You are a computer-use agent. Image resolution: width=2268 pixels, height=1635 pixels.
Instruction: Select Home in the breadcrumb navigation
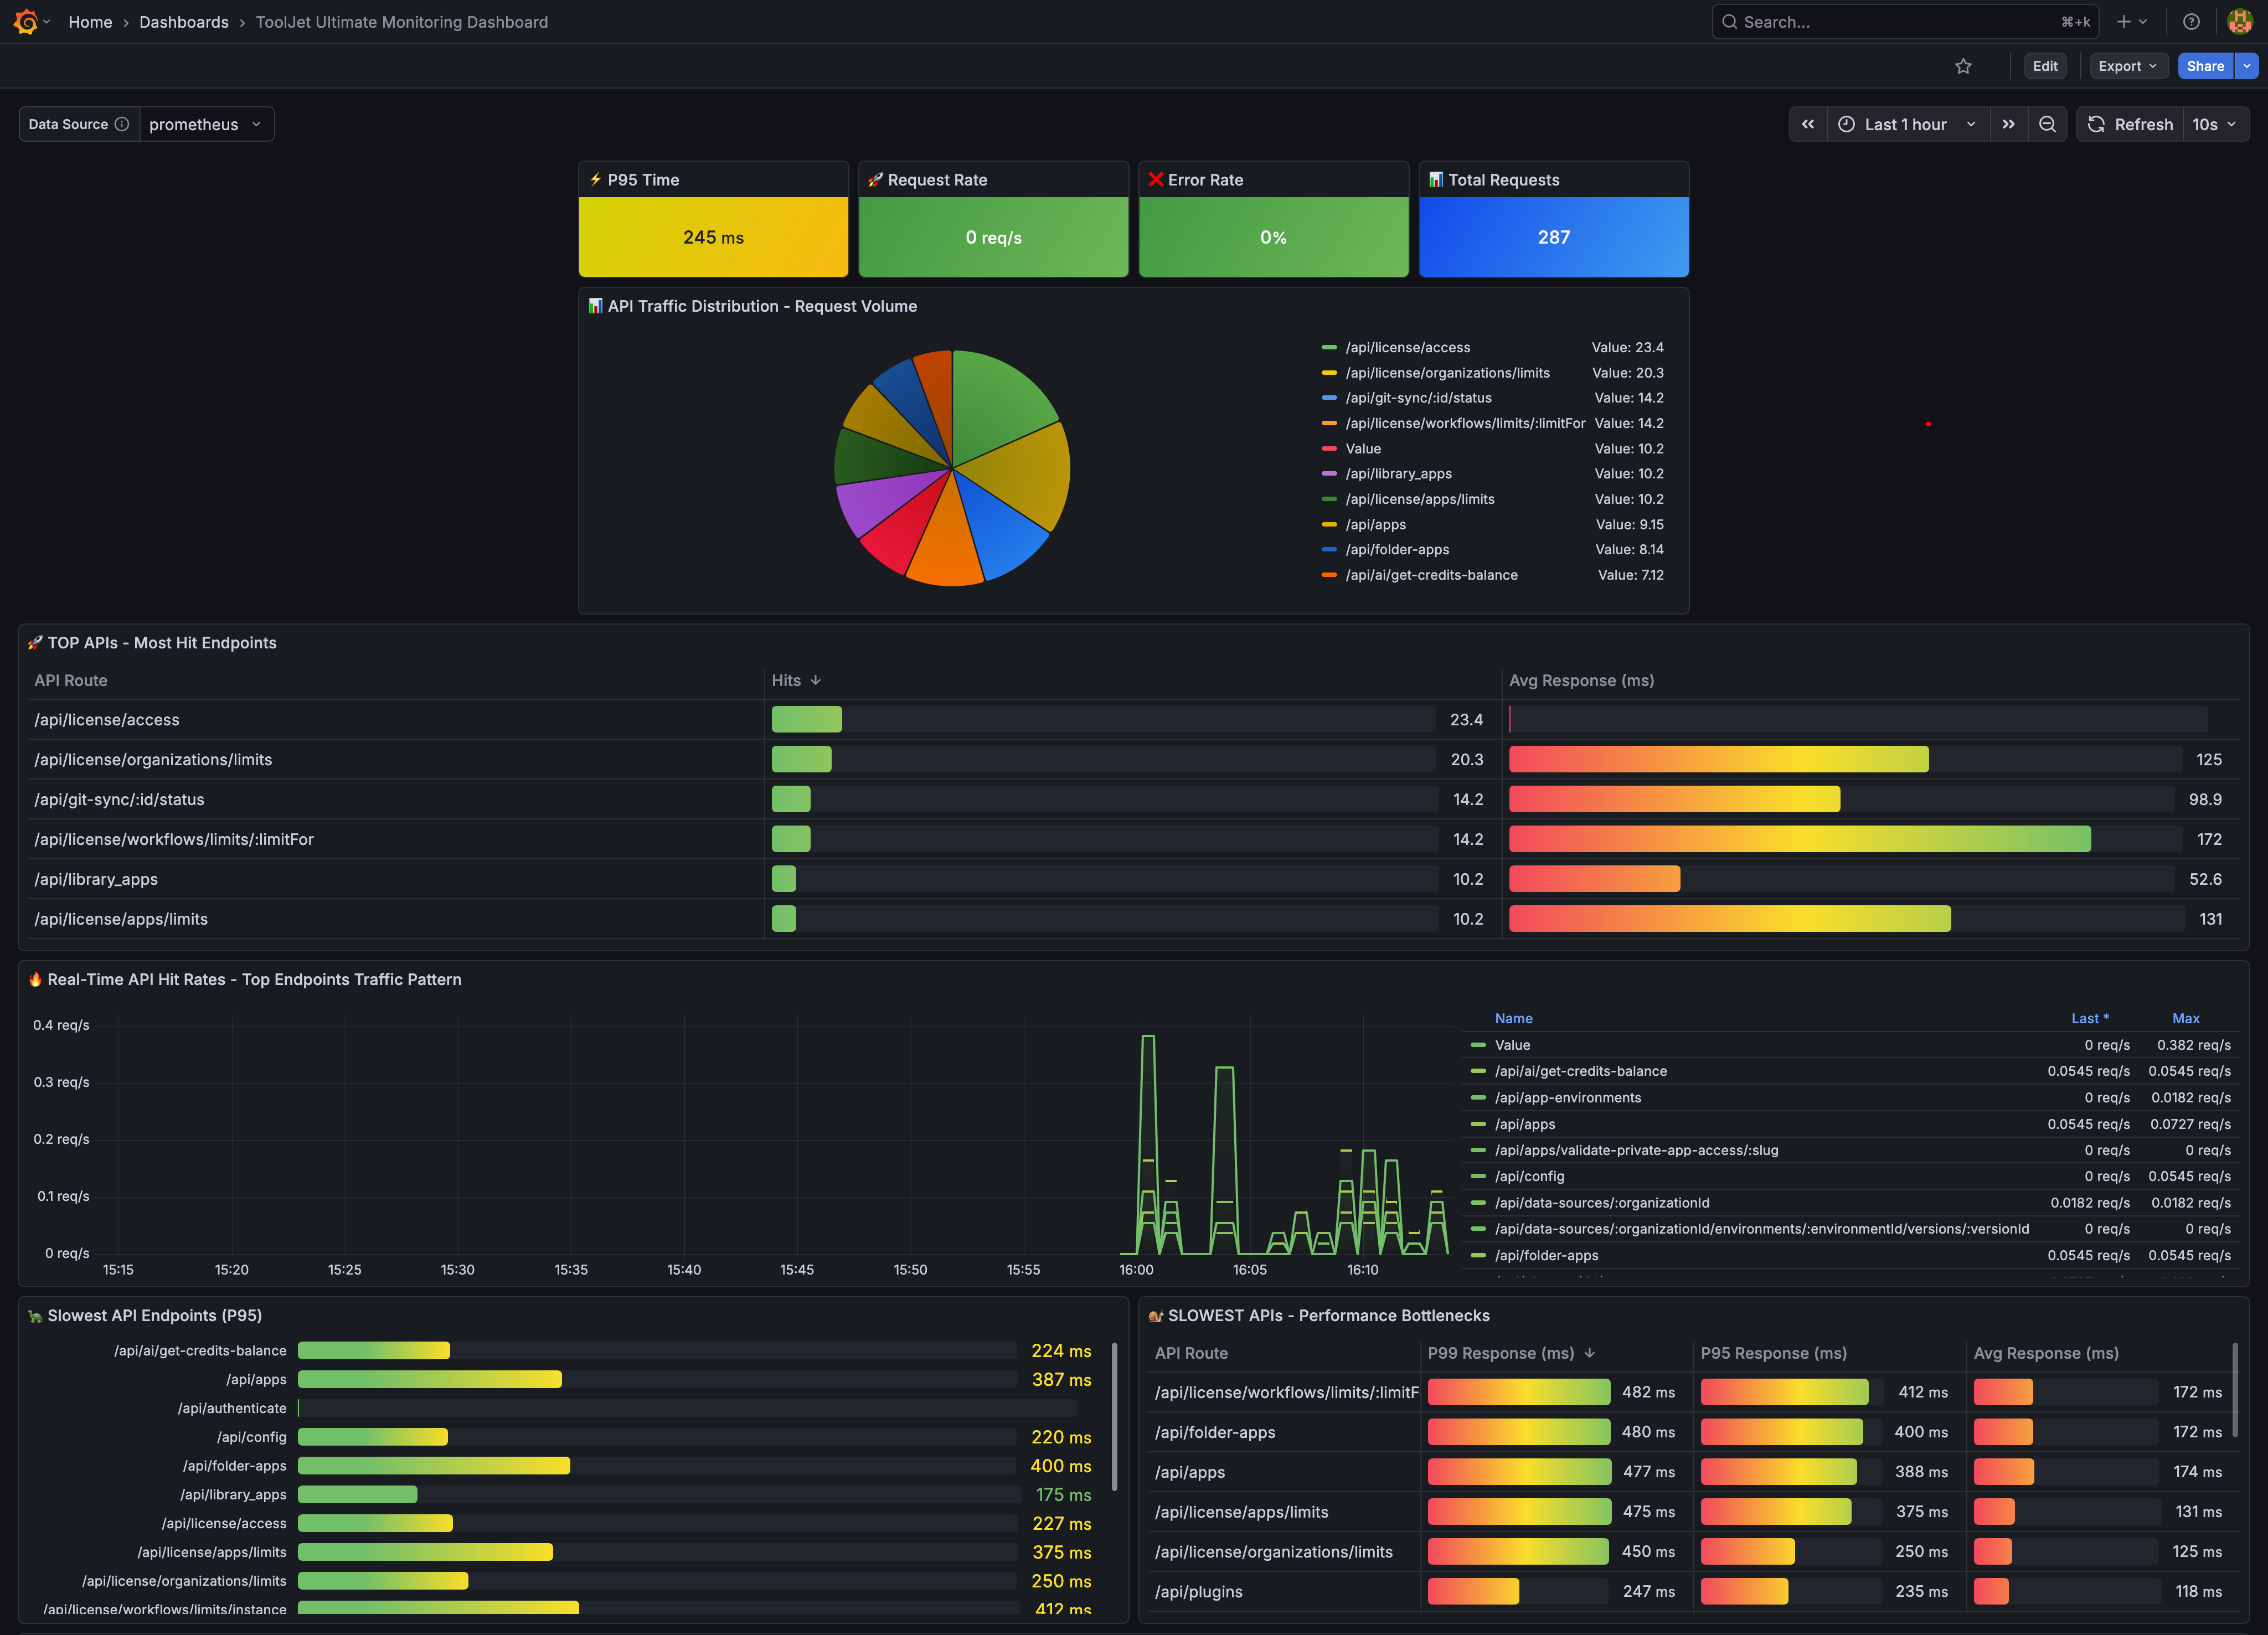(90, 21)
